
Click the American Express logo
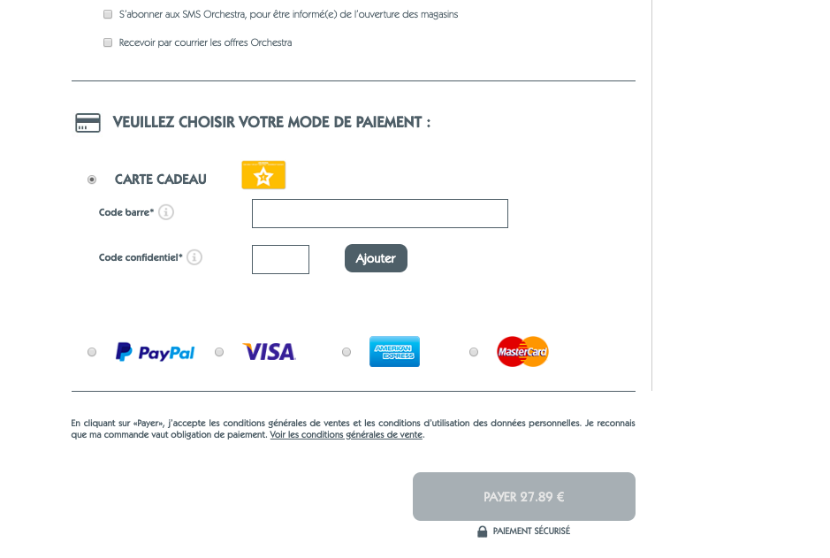click(x=394, y=352)
